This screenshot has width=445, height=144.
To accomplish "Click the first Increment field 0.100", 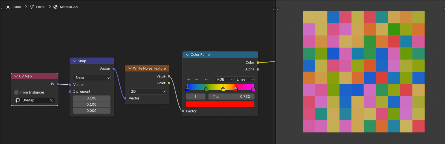I will (92, 98).
